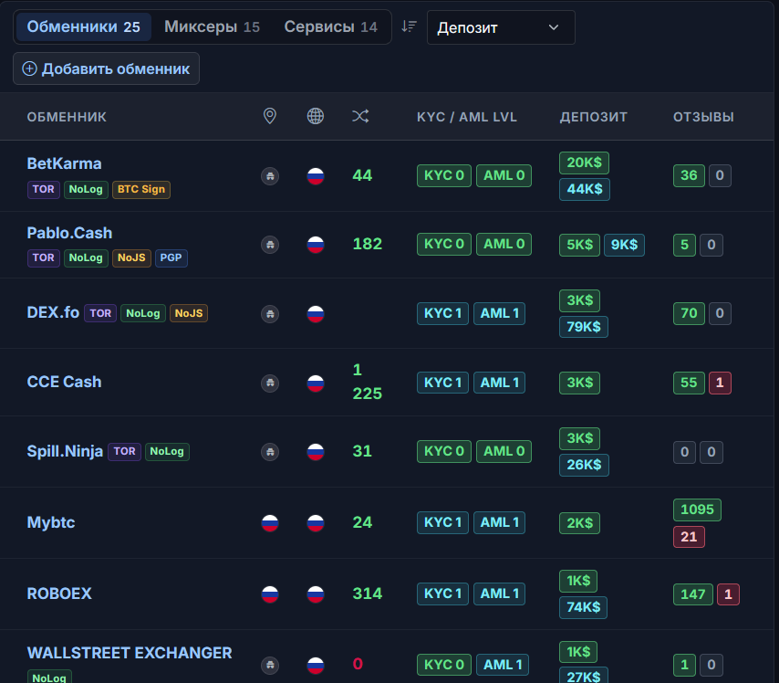
Task: Click Spill.Ninja 26K$ deposit badge
Action: [x=584, y=465]
